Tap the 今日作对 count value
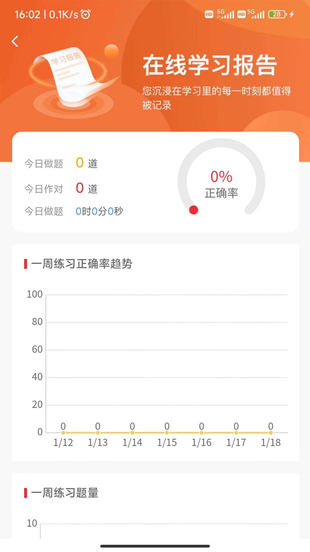310x552 pixels. [80, 188]
